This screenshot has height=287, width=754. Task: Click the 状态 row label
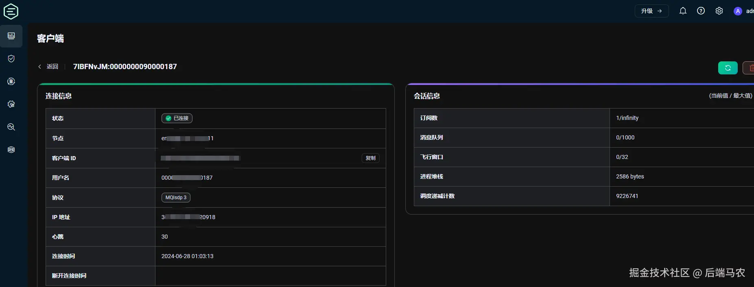click(x=58, y=118)
